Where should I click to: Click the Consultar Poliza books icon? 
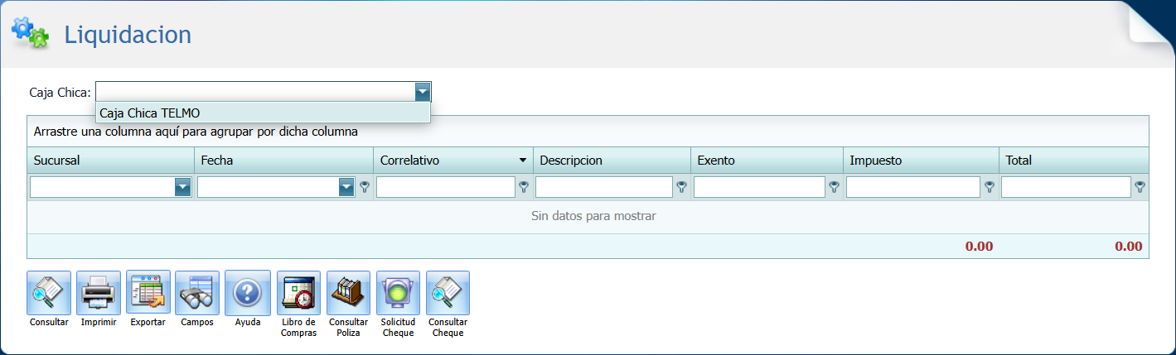(348, 293)
